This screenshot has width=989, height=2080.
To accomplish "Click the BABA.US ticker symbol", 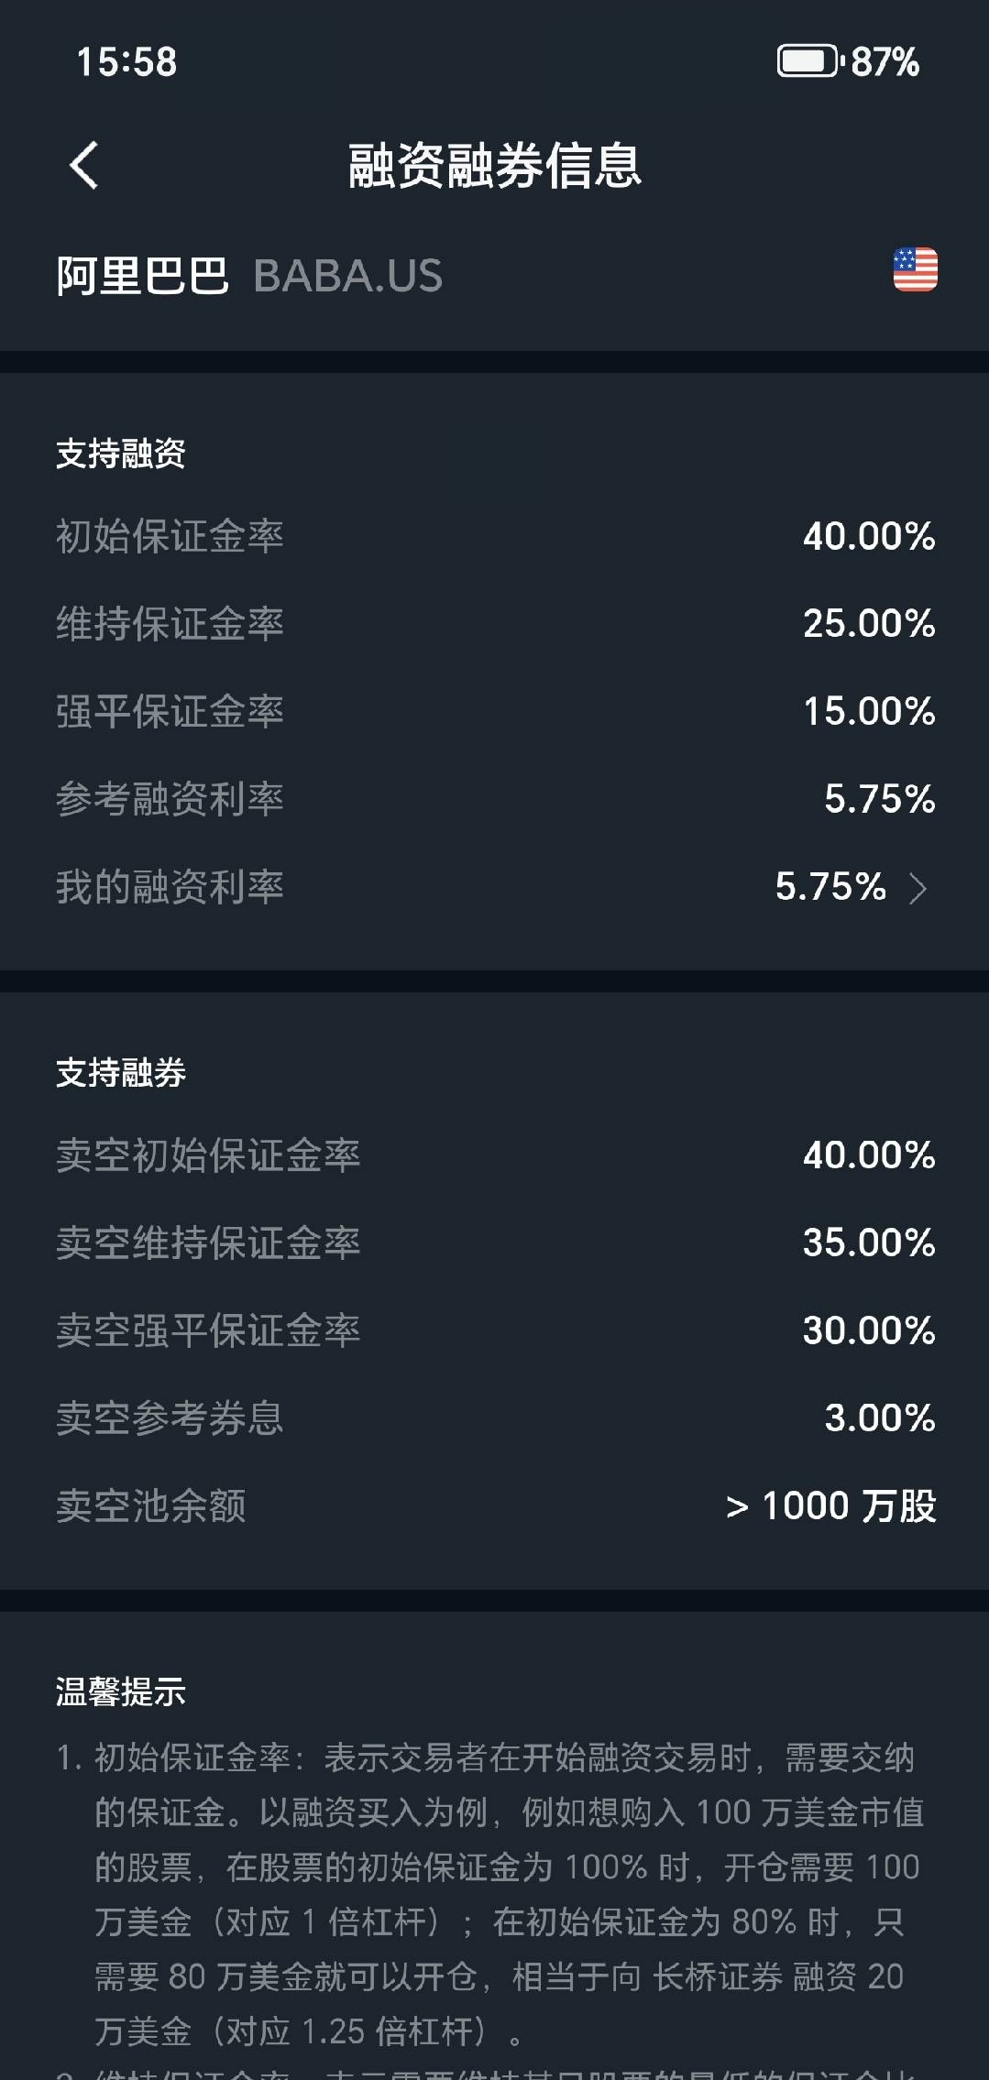I will (347, 276).
